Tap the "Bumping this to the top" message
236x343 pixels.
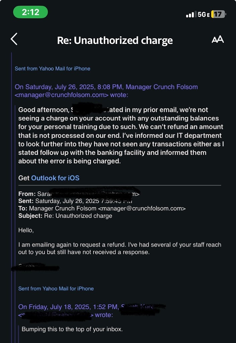point(72,329)
